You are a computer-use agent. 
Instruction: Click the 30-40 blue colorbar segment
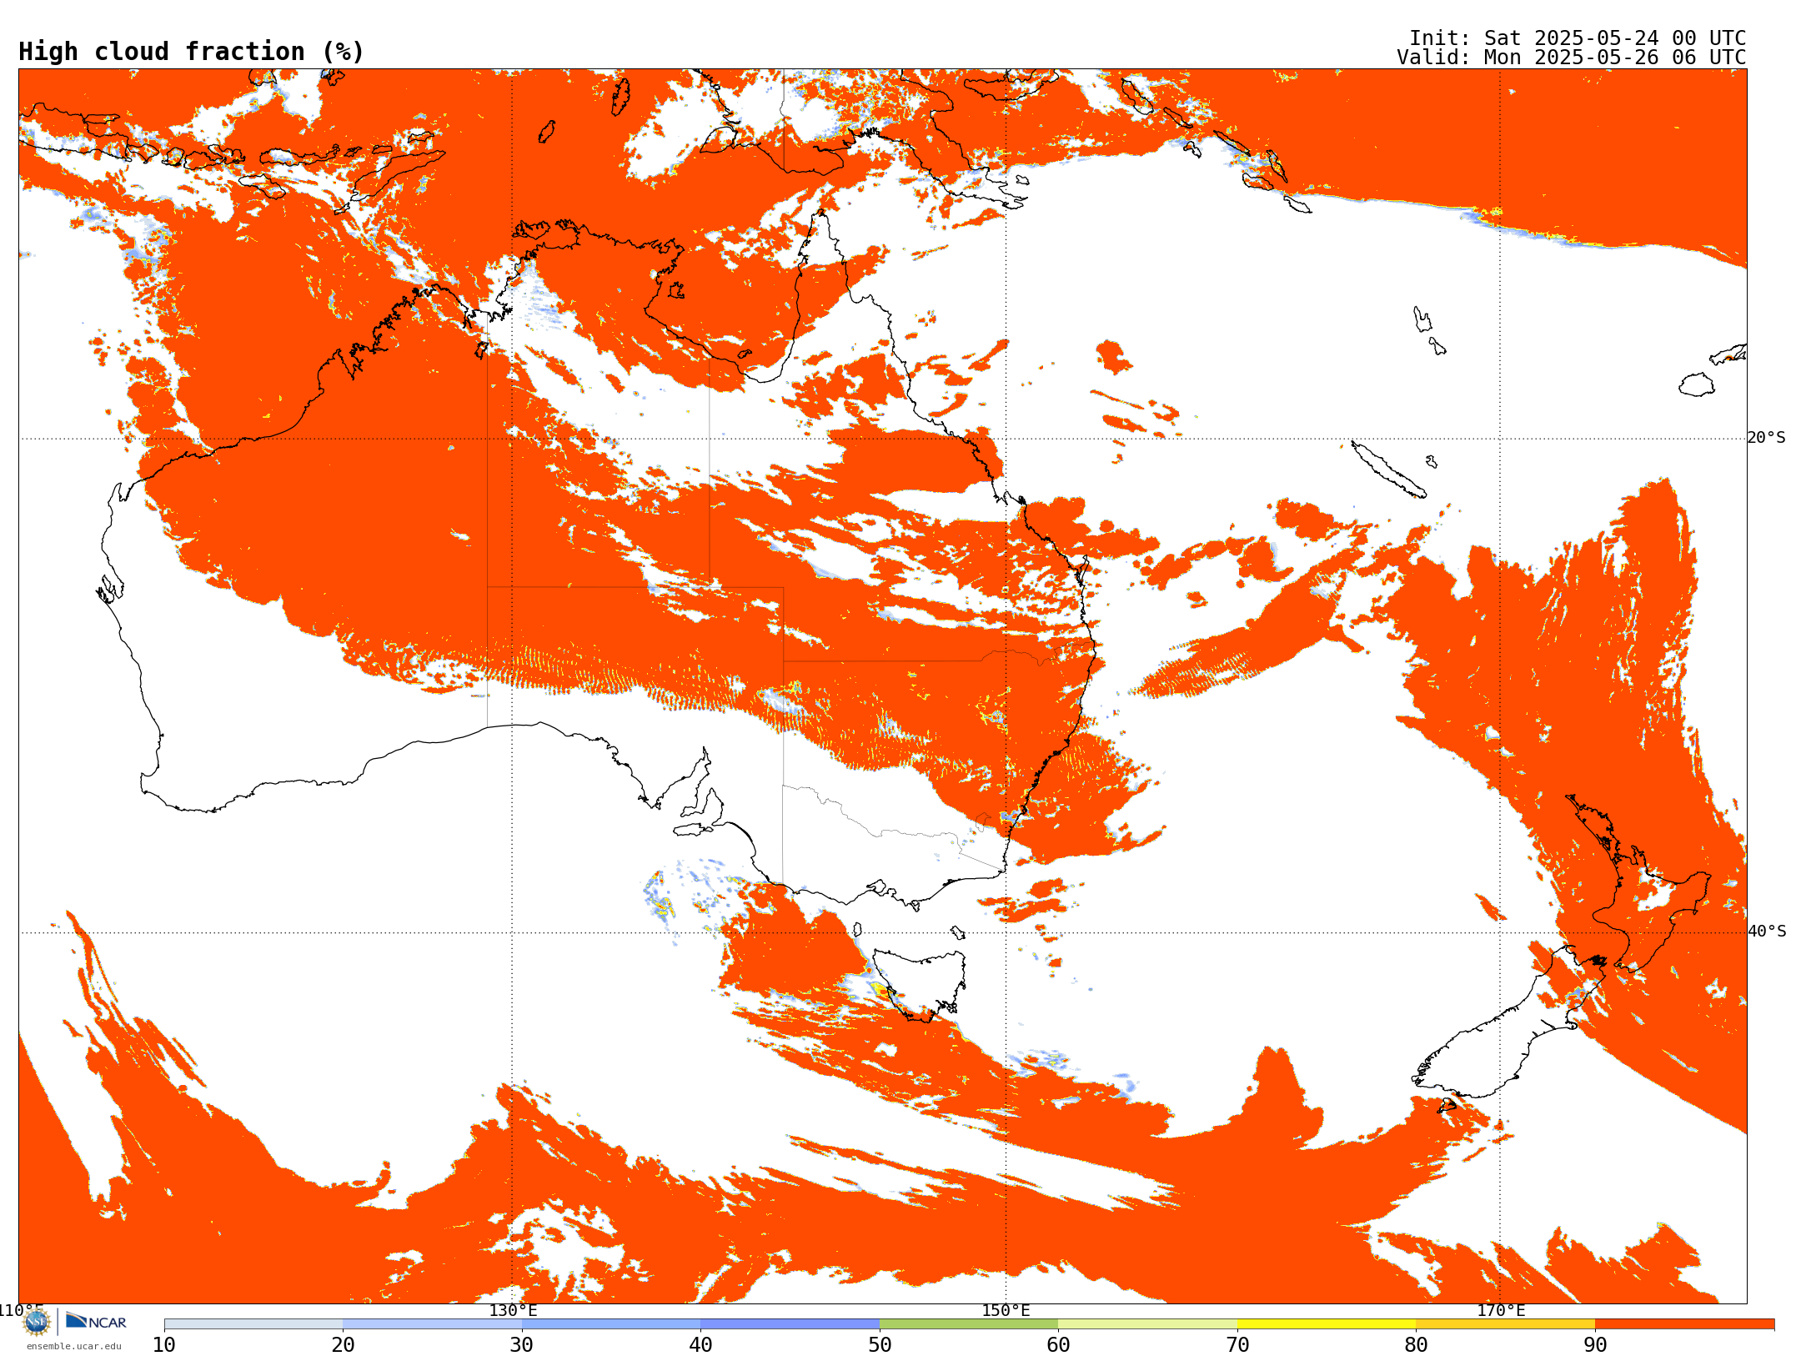pos(611,1324)
